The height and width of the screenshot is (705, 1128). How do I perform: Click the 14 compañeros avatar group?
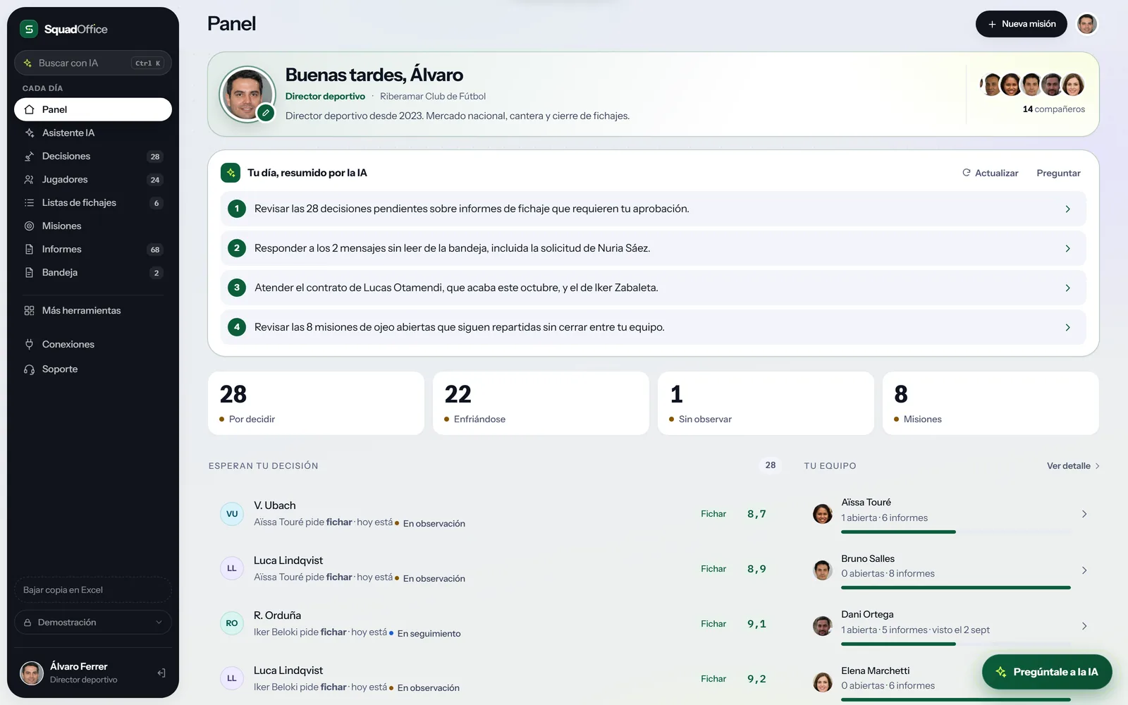click(1033, 85)
